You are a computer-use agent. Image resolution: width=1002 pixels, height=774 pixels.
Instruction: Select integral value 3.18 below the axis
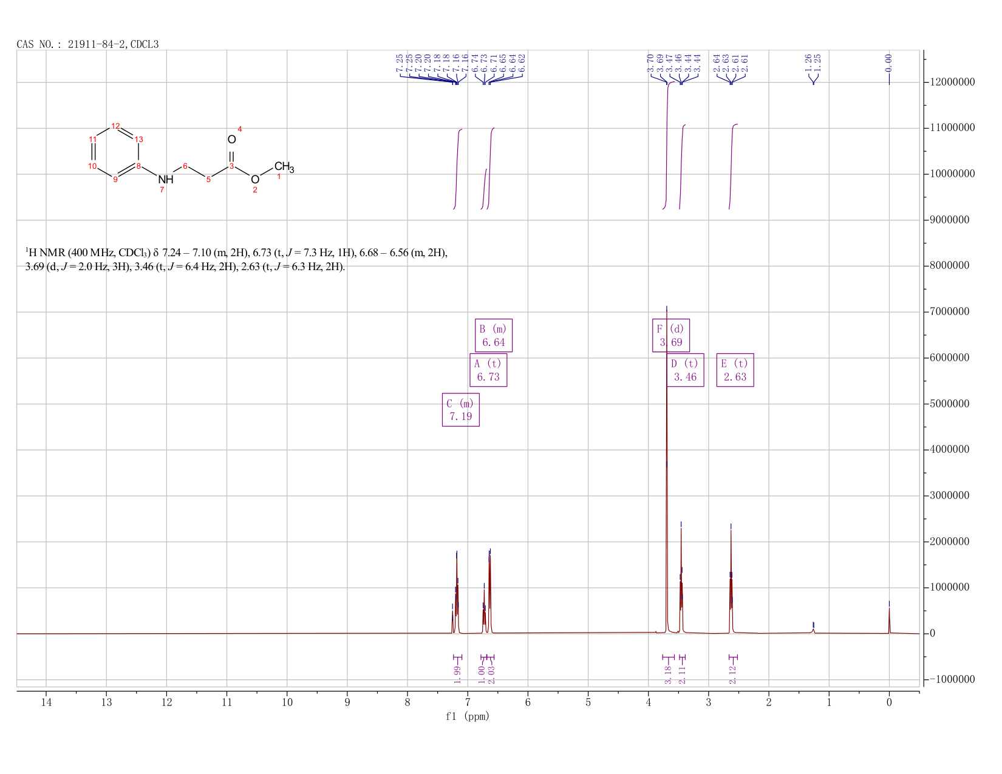[668, 674]
